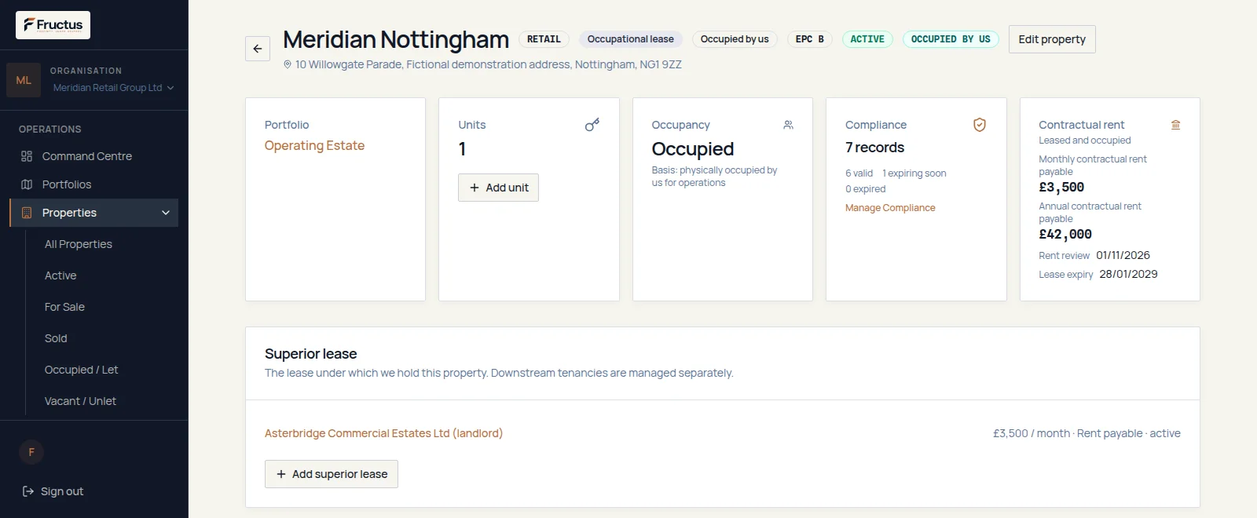
Task: Click the 0 expired text
Action: (x=865, y=189)
